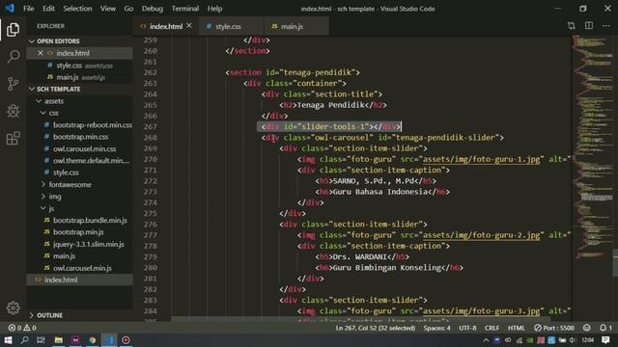This screenshot has width=618, height=347.
Task: Click the Windows taskbar search icon
Action: tap(24, 340)
